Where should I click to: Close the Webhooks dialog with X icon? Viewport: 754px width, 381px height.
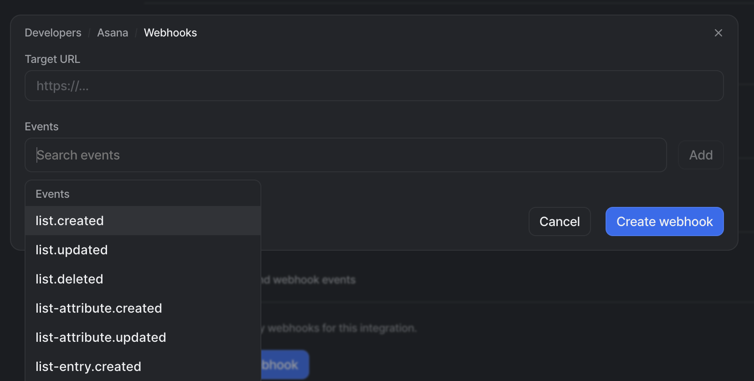coord(718,33)
